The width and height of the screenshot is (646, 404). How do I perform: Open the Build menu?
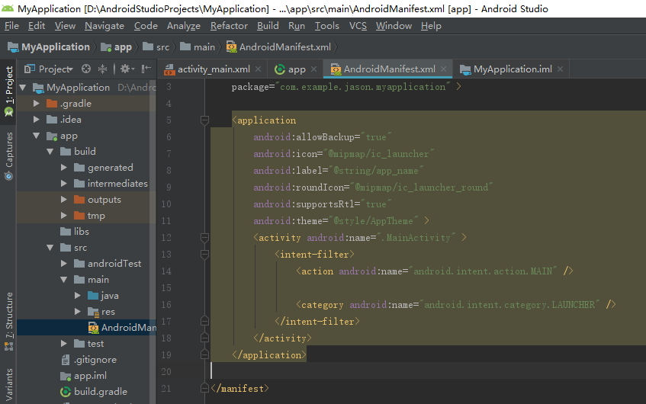pyautogui.click(x=268, y=26)
